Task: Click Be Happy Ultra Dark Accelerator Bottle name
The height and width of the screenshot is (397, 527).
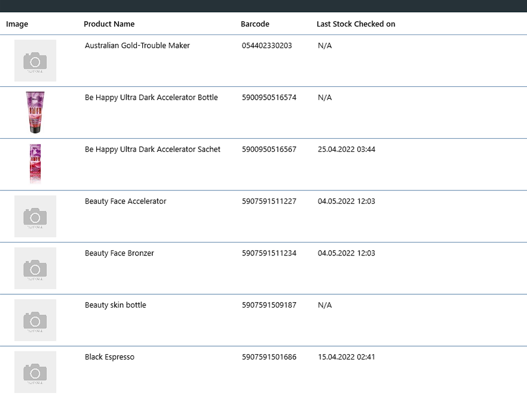Action: 151,98
